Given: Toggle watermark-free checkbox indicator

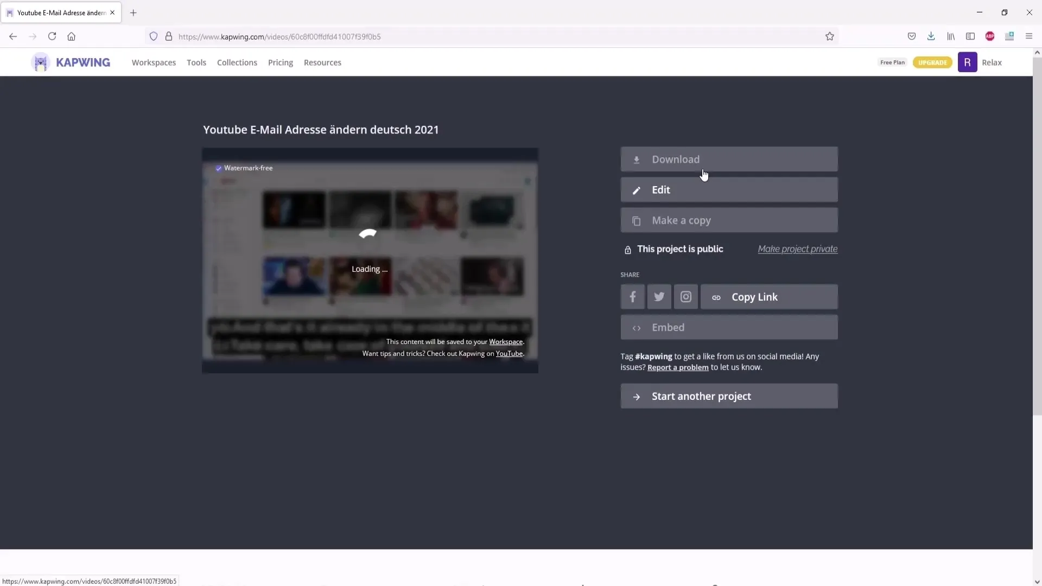Looking at the screenshot, I should 218,168.
